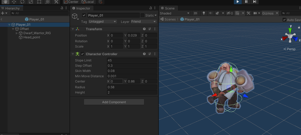Toggle 2D view in Scene

tap(195, 13)
